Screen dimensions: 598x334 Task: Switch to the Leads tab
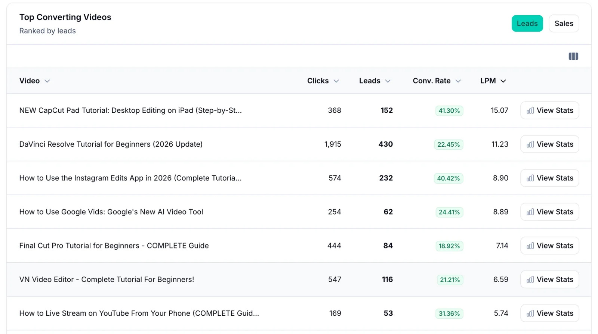[527, 24]
